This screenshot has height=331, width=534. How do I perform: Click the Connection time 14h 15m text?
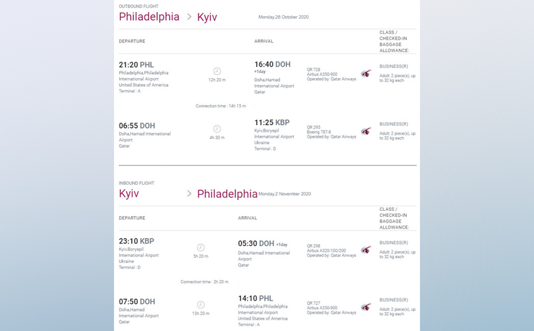(x=220, y=106)
